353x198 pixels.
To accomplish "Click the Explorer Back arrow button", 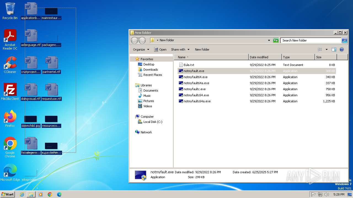I will (134, 40).
